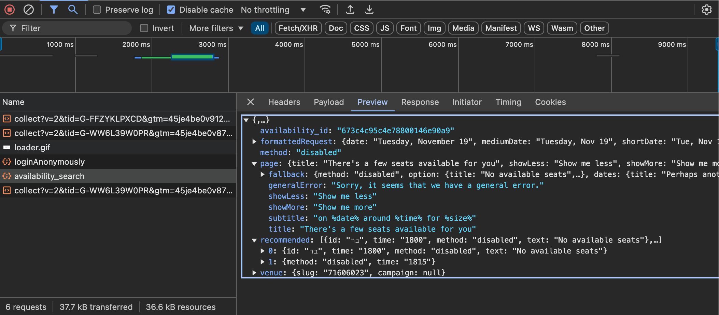This screenshot has width=719, height=315.
Task: Switch to Headers tab
Action: 284,102
